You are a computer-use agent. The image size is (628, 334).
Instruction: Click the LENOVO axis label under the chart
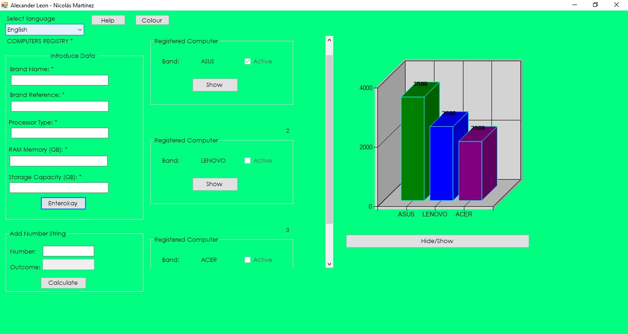pos(435,215)
